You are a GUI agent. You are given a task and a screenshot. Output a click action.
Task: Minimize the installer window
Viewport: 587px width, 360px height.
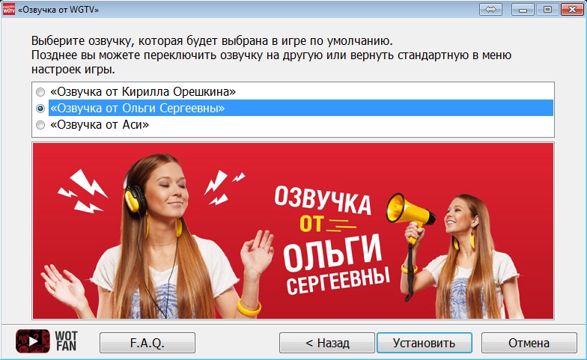click(523, 9)
